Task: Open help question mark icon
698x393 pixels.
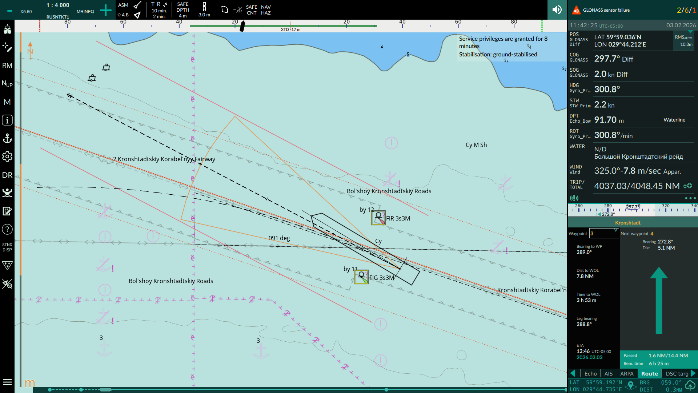Action: [7, 229]
